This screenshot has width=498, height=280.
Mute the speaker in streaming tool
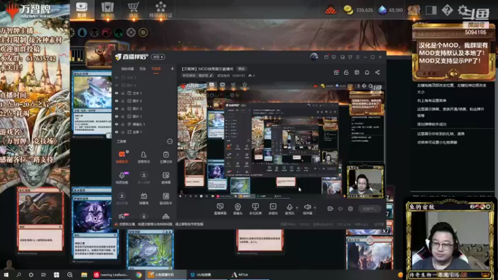pos(307,209)
